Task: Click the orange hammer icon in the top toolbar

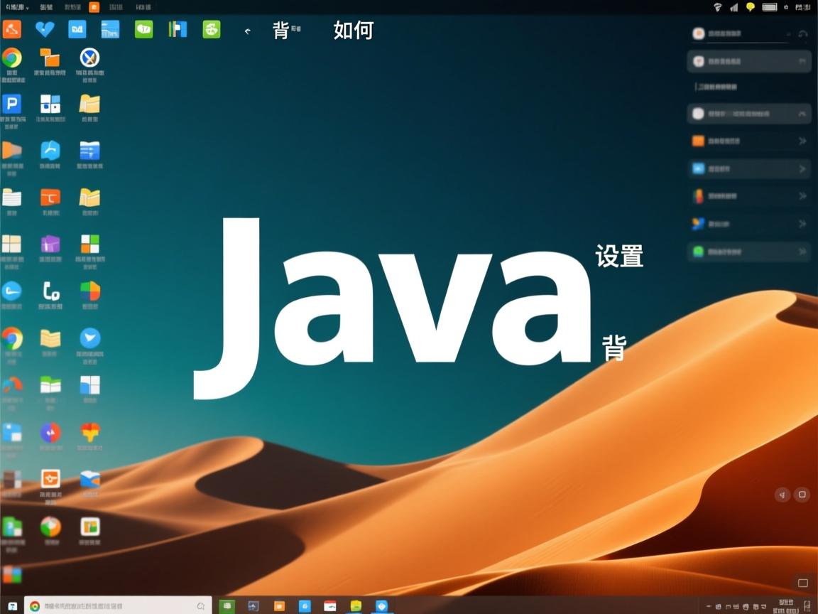Action: (11, 30)
